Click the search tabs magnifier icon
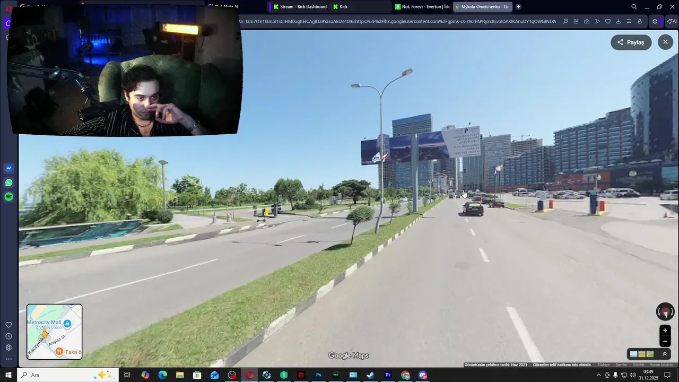679x382 pixels. tap(634, 7)
